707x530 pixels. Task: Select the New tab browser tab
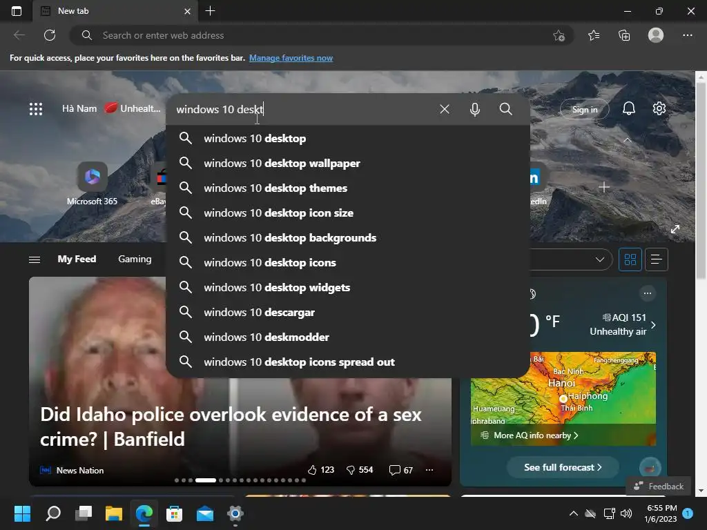pyautogui.click(x=116, y=11)
